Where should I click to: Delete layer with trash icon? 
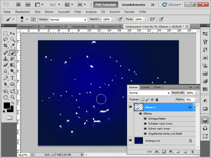(192, 152)
